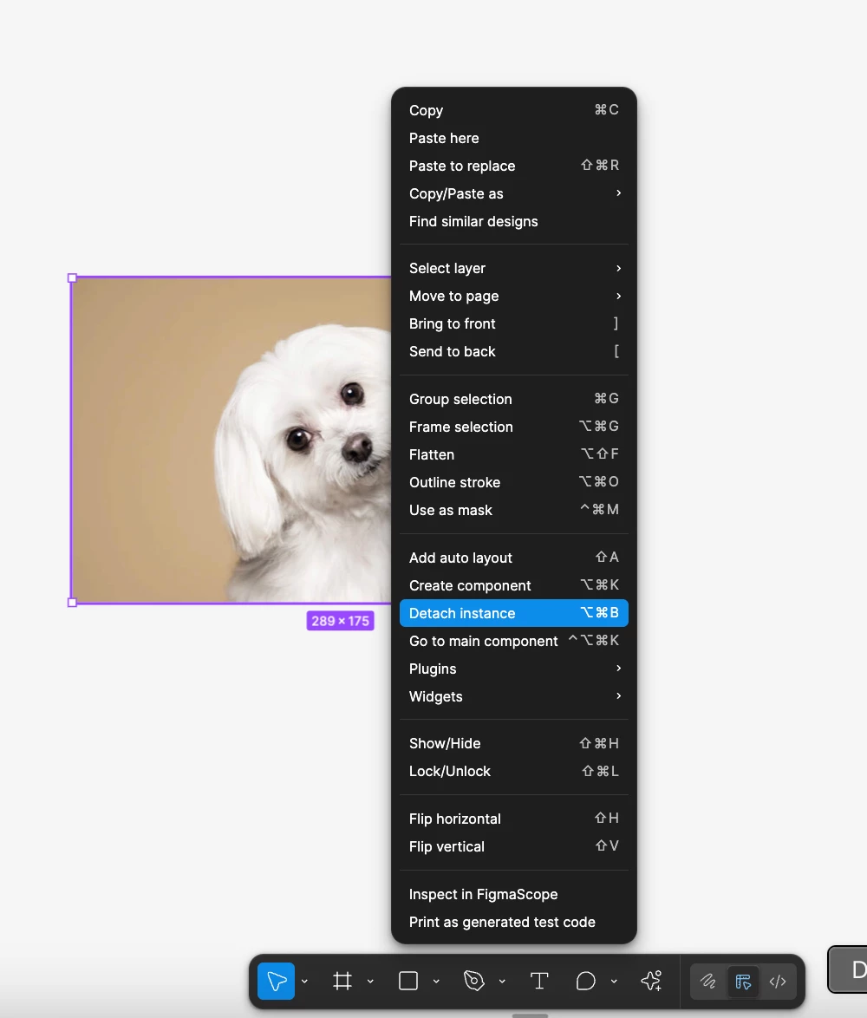Expand the Pen tool dropdown chevron
Image resolution: width=867 pixels, height=1018 pixels.
(x=502, y=982)
